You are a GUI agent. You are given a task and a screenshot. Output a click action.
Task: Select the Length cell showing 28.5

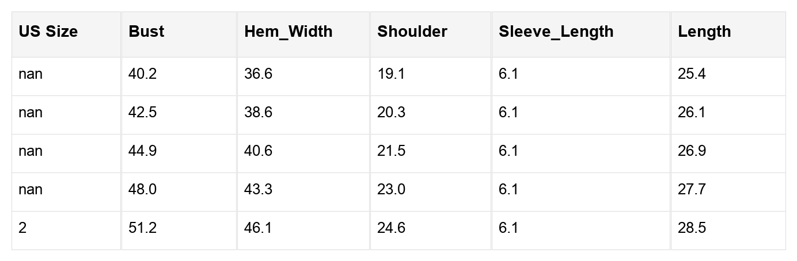pos(692,228)
